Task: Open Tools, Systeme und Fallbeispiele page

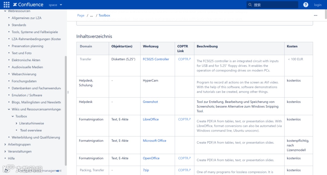Action: point(35,32)
